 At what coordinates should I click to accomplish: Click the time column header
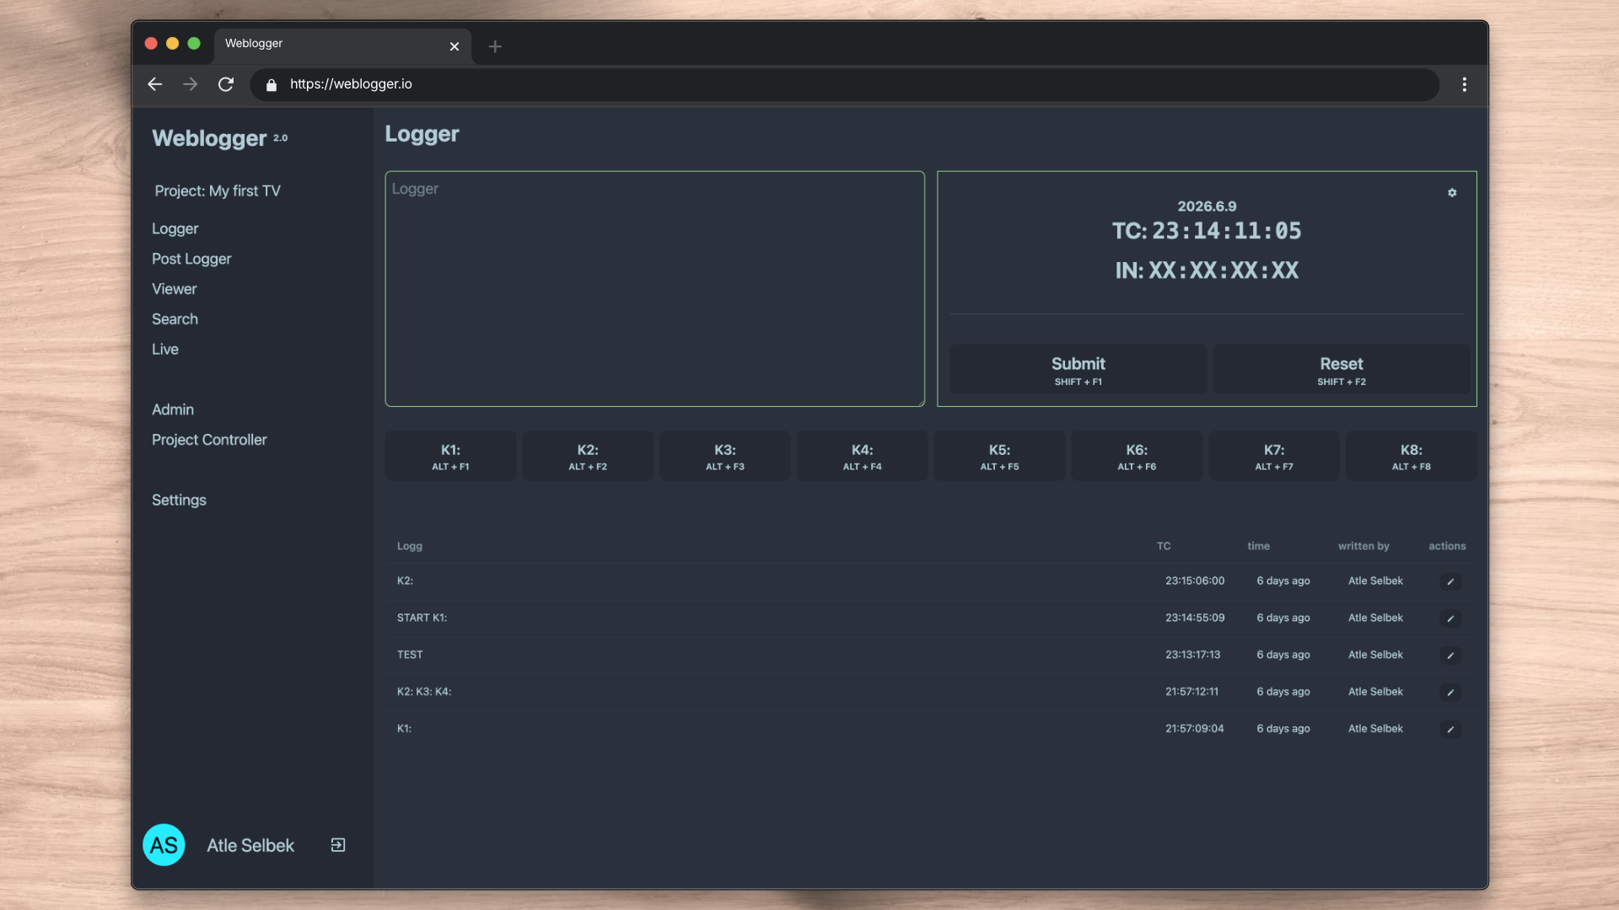tap(1259, 546)
